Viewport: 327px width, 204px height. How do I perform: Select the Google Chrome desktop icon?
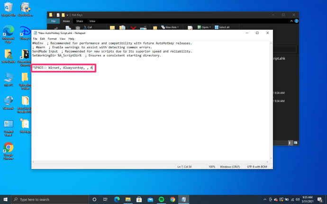coord(9,151)
